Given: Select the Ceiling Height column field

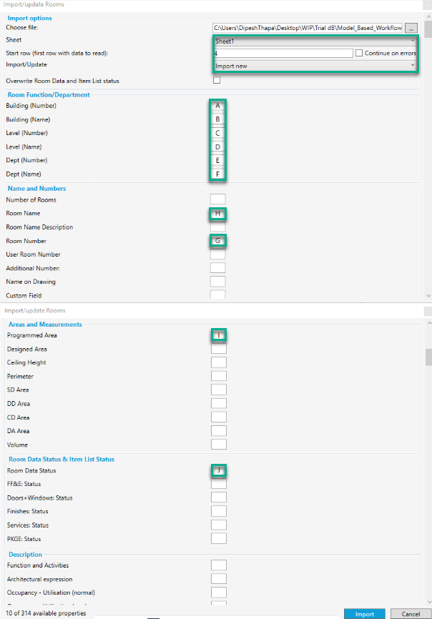Looking at the screenshot, I should click(219, 362).
